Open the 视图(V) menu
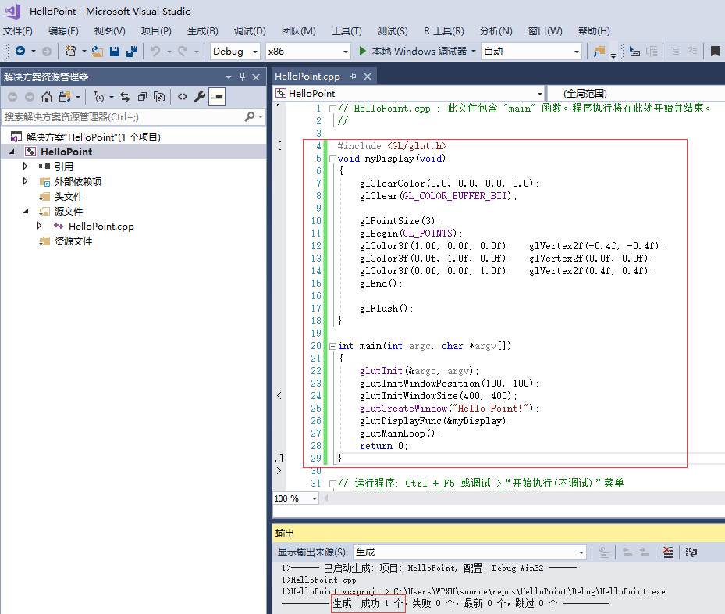The image size is (725, 614). [109, 31]
